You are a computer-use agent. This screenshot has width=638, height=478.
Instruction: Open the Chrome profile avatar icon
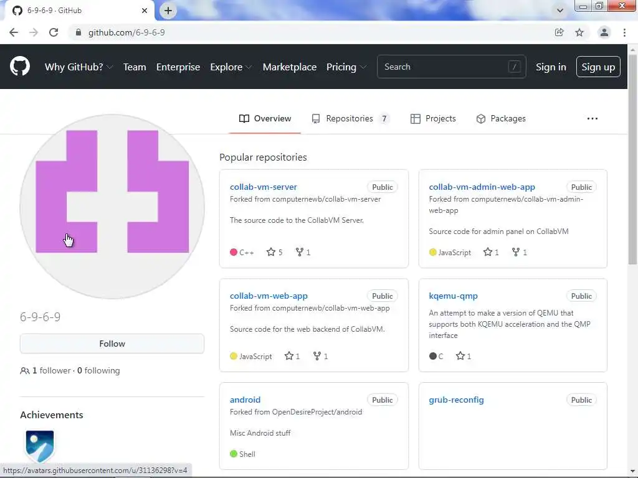point(604,32)
